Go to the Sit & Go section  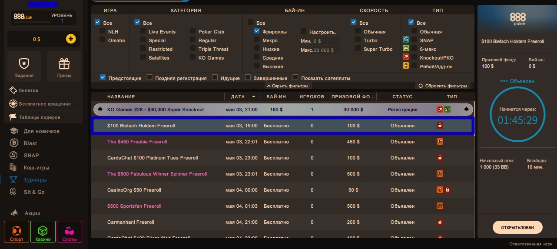(34, 192)
